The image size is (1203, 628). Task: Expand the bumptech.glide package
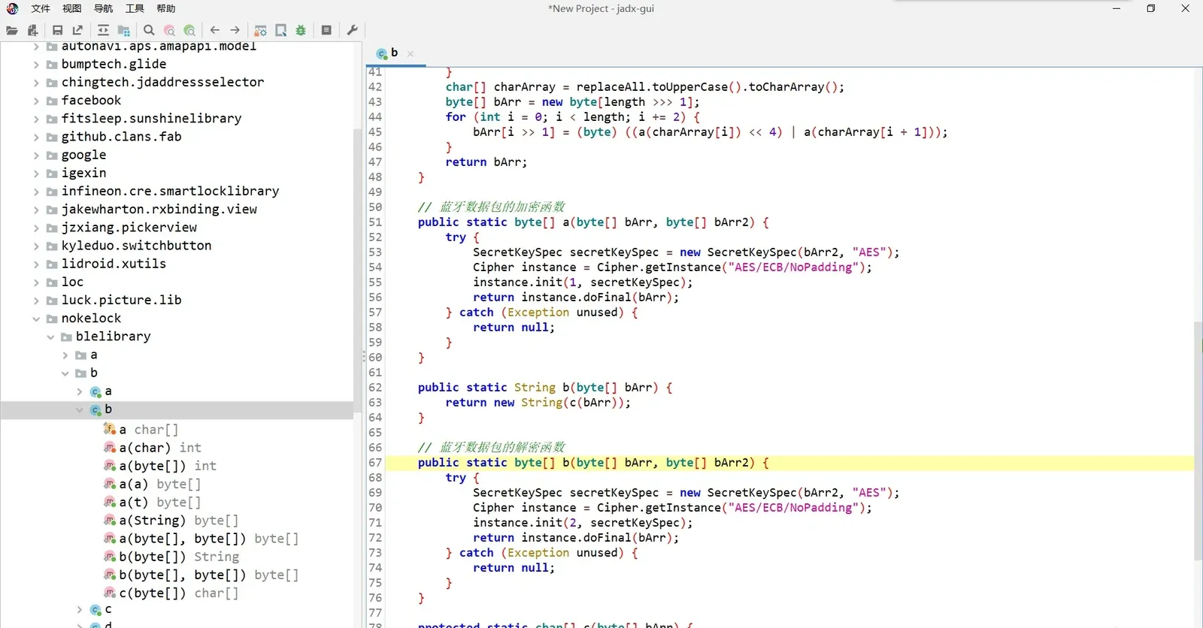36,65
